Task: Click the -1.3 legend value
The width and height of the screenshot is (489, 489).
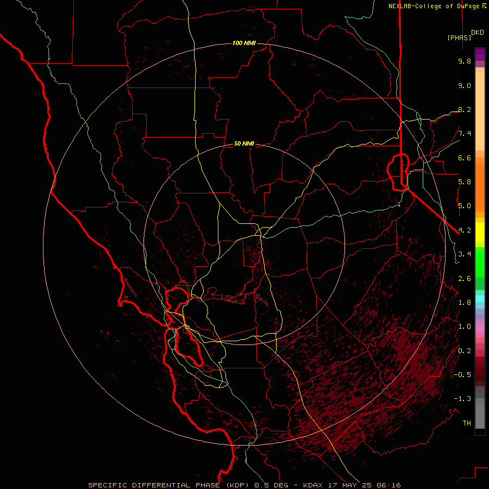Action: (462, 399)
